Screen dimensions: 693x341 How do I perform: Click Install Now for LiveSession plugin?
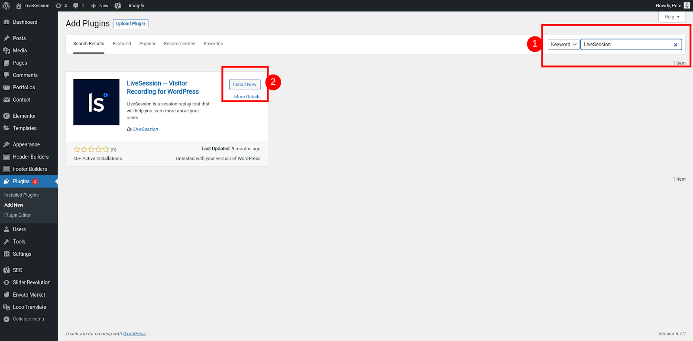(x=245, y=84)
